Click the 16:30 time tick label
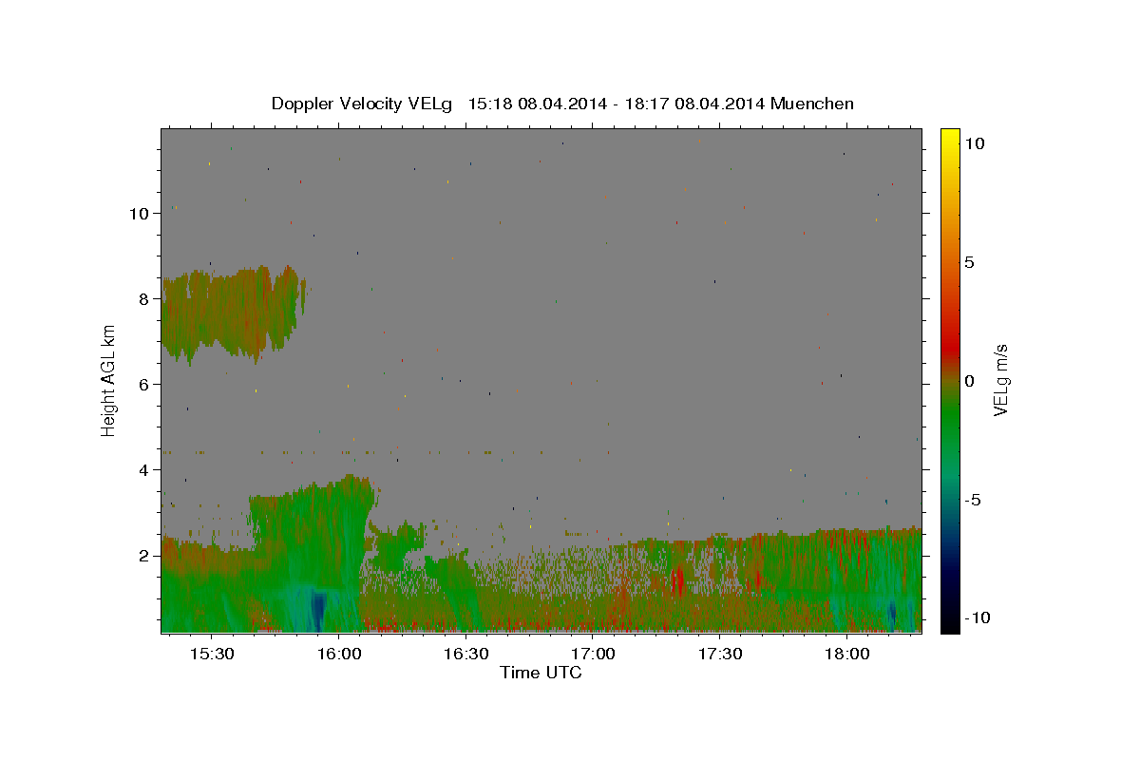 pos(465,654)
